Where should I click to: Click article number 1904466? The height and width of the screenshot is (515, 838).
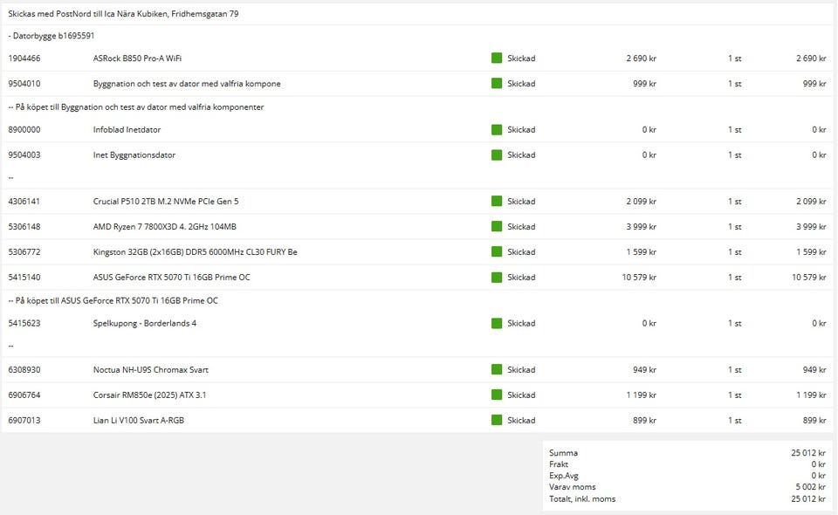tap(24, 58)
